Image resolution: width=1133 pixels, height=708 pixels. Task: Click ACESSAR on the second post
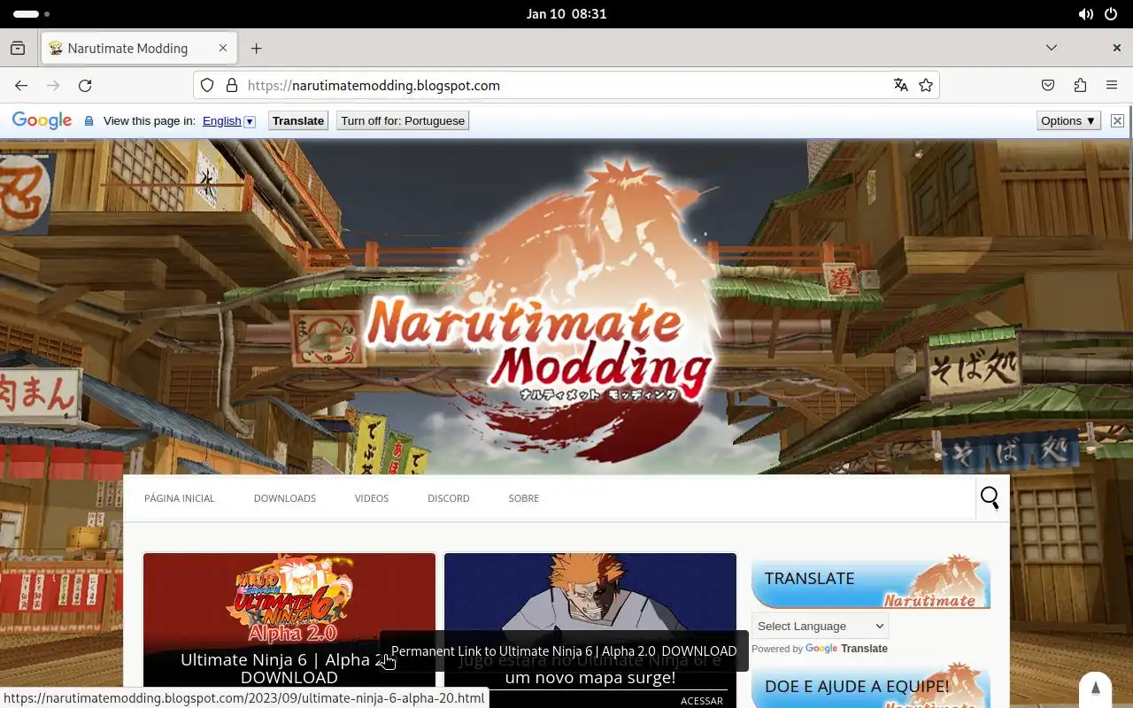[x=702, y=700]
